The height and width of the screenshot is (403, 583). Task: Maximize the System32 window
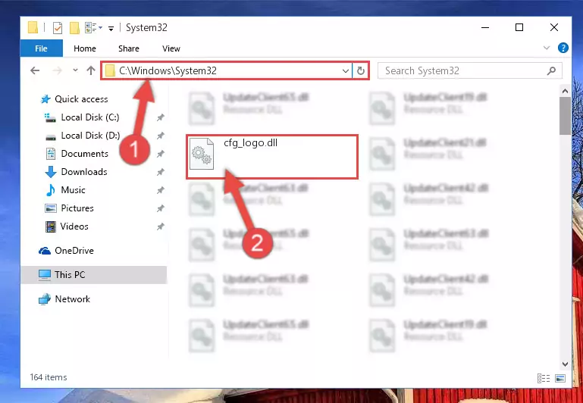tap(519, 27)
